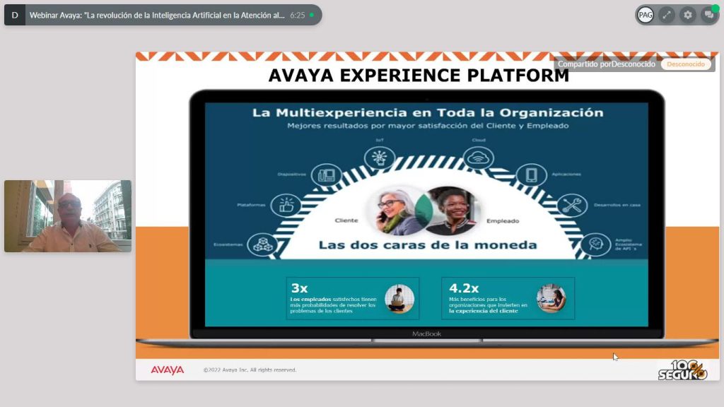Click the IoT icon on the slide

pos(380,158)
